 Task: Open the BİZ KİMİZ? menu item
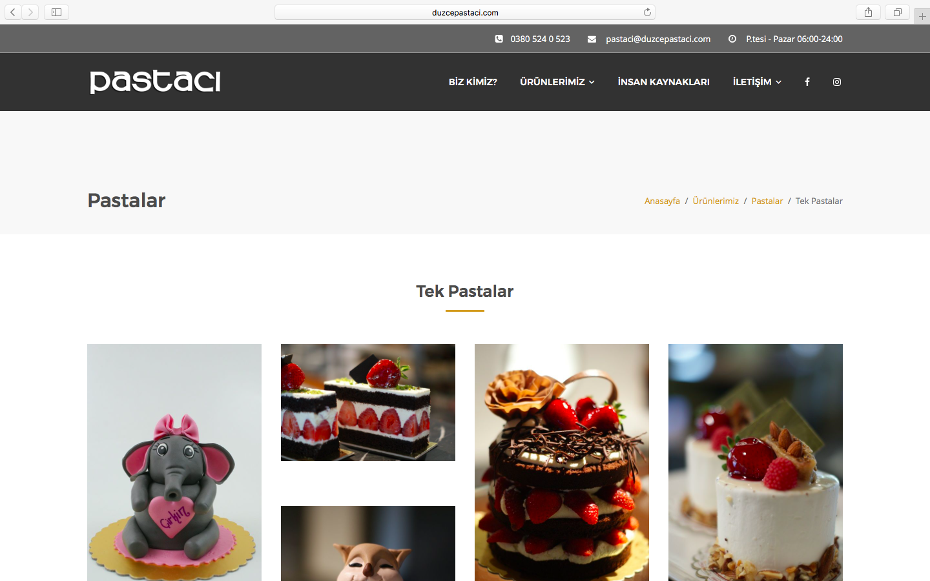click(473, 82)
